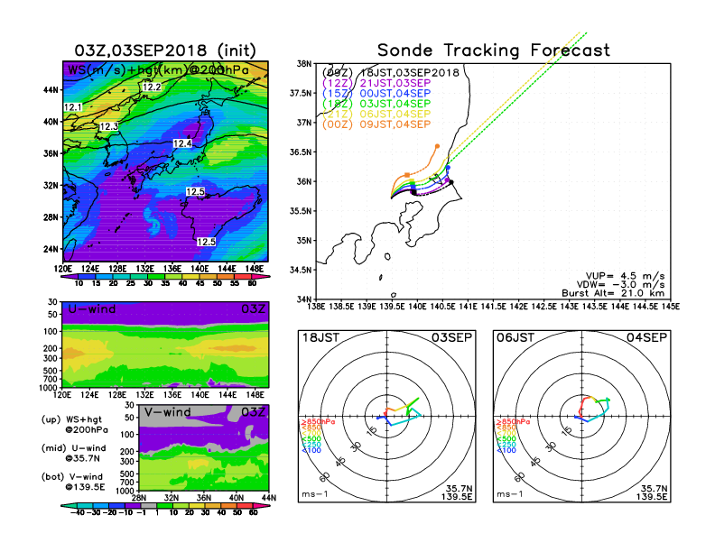Click "<250" legend in the 06JST hodograph

tap(506, 445)
